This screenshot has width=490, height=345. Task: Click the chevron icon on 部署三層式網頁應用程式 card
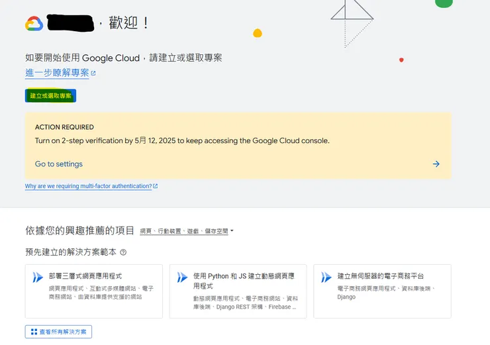pyautogui.click(x=38, y=277)
